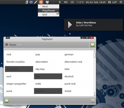124x108 pixels.
Task: Deselect the jazz tag
Action: (x=48, y=76)
